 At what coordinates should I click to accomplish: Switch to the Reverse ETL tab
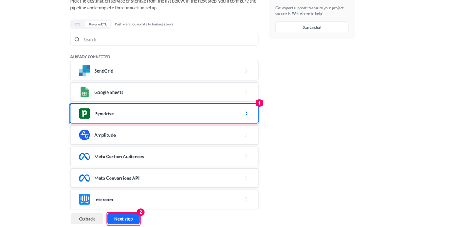pos(98,24)
